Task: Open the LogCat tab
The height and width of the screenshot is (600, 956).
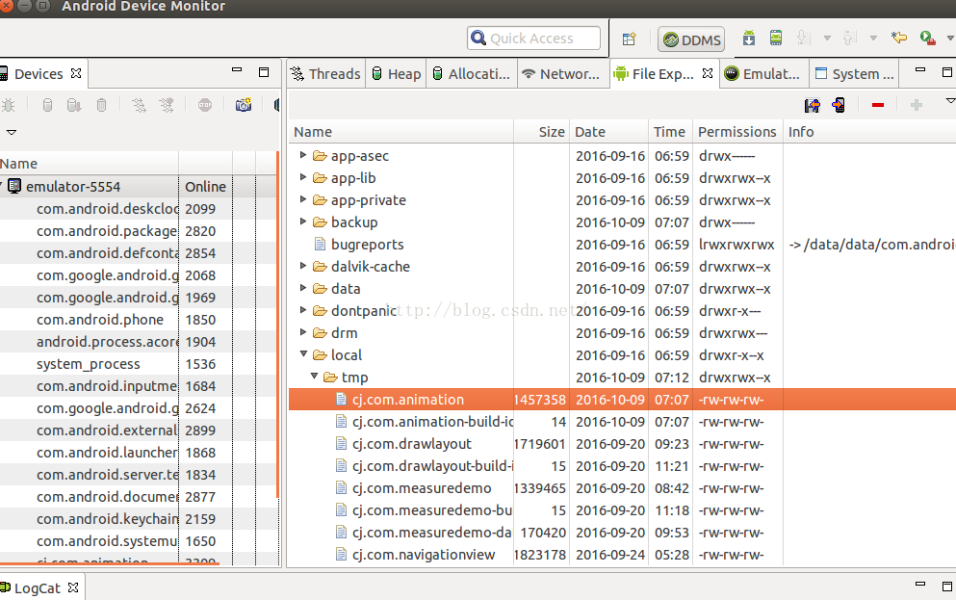Action: tap(37, 587)
